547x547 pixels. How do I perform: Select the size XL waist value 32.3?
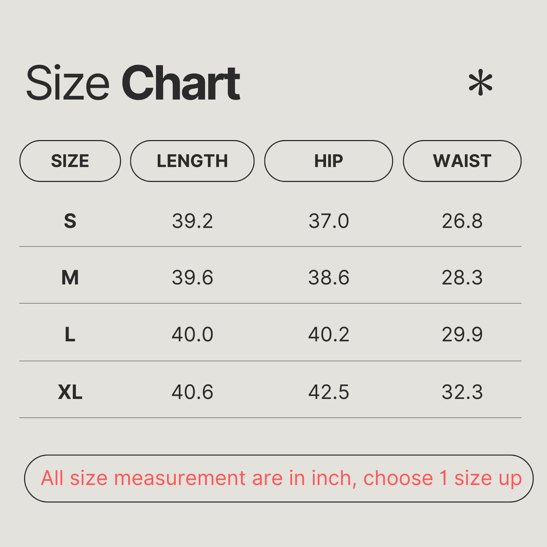(x=462, y=392)
